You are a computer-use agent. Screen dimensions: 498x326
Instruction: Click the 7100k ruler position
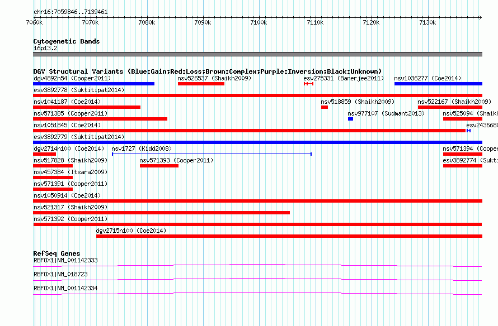pyautogui.click(x=259, y=22)
